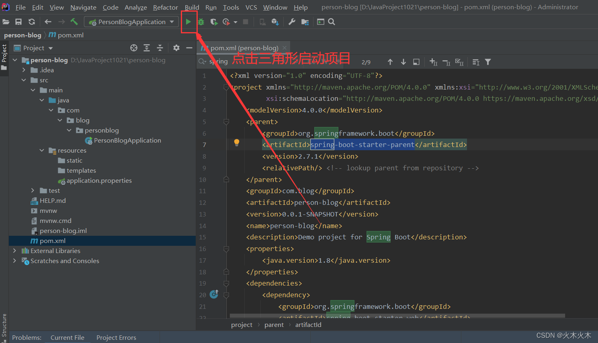Open Run Anything window icon
This screenshot has width=598, height=343.
point(320,22)
